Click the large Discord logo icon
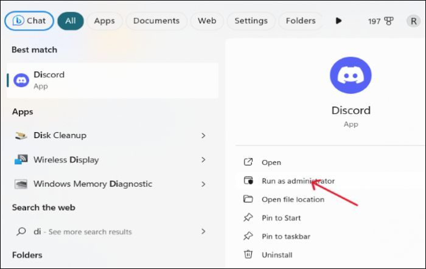Image resolution: width=426 pixels, height=269 pixels. point(351,75)
